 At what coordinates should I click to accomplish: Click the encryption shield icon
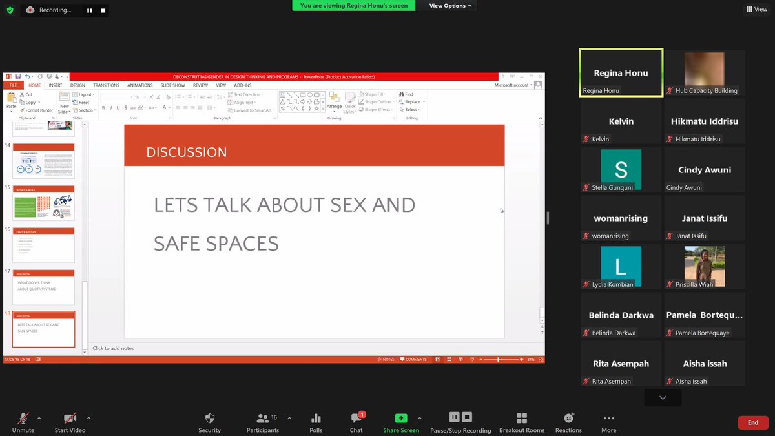tap(10, 10)
